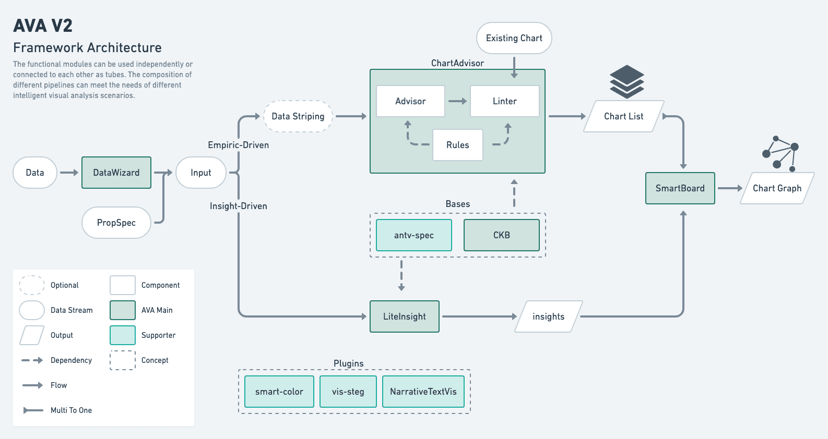Click the Bases label text
The height and width of the screenshot is (439, 828).
458,204
